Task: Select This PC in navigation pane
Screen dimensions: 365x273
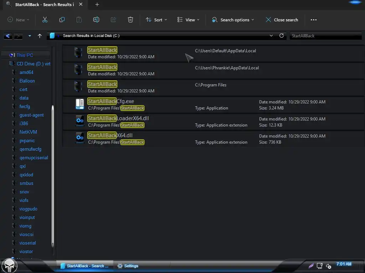Action: [25, 55]
